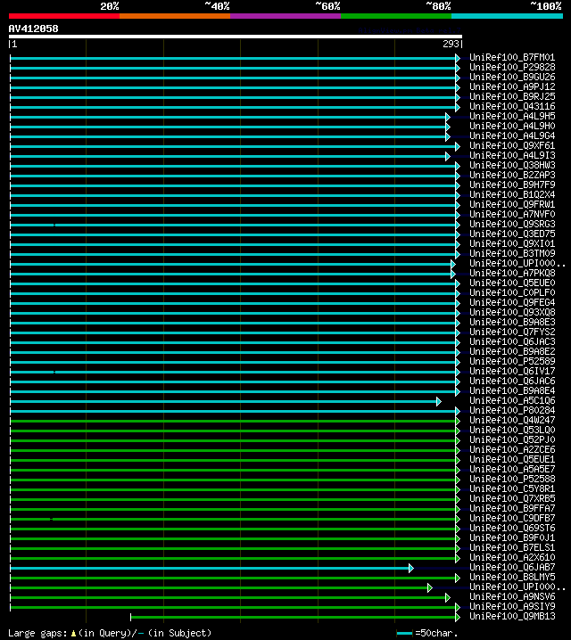
Task: Pick hit UniRef100_Q7FYS2
Action: tap(512, 332)
